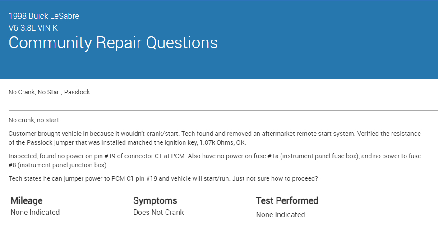Click 'None Indicated' under Test Performed
This screenshot has height=227, width=438.
pos(281,214)
